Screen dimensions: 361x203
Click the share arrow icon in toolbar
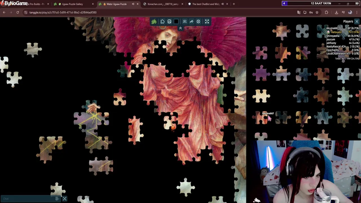(x=191, y=21)
